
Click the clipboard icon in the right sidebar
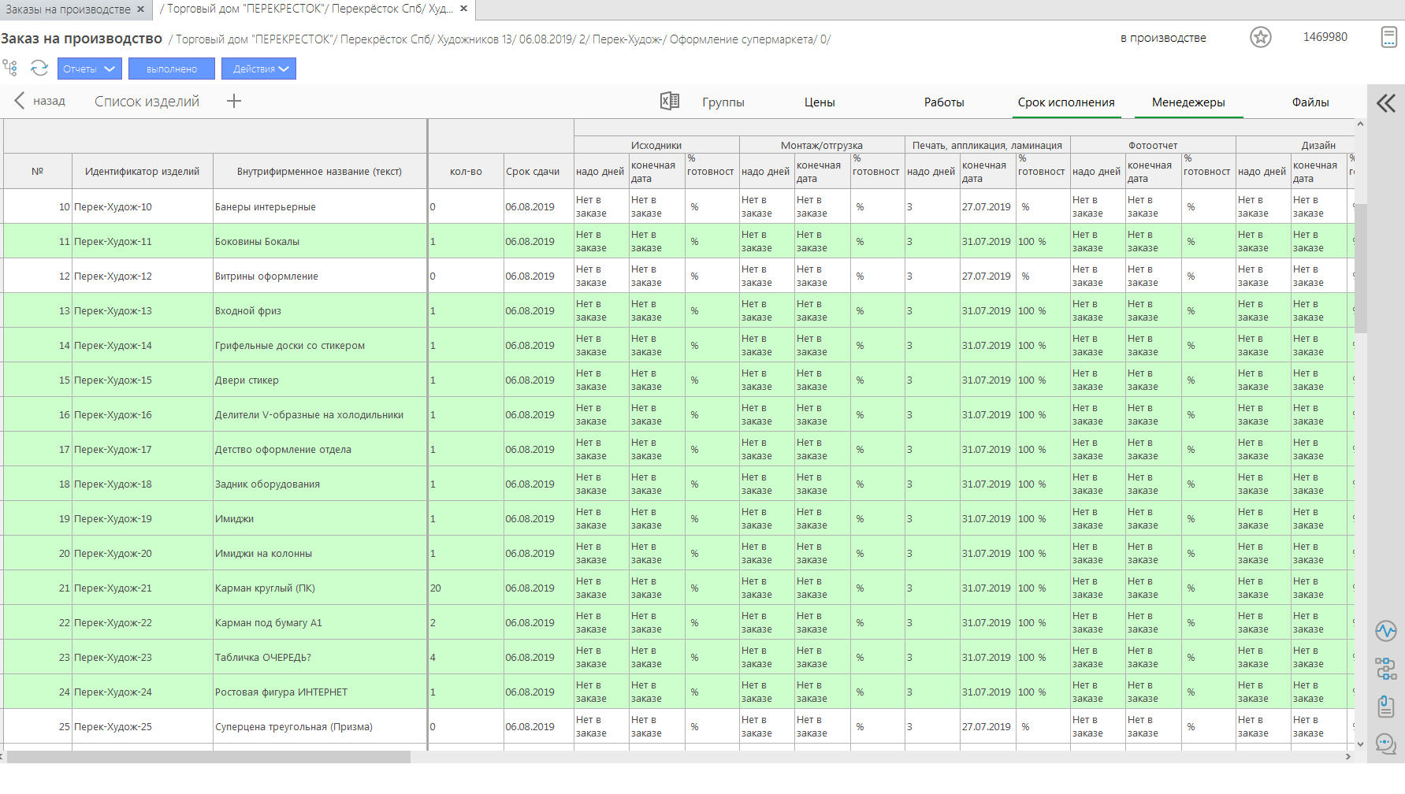coord(1385,706)
